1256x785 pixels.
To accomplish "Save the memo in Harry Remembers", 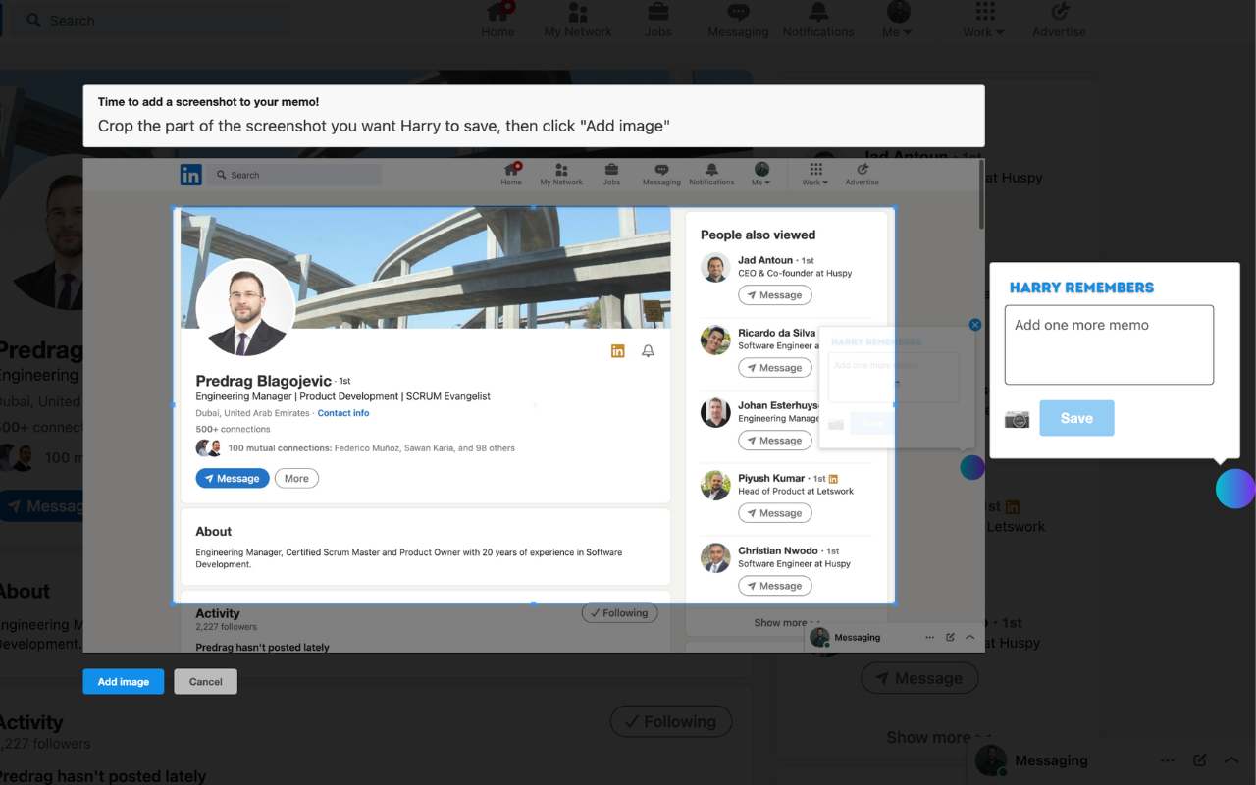I will (x=1076, y=418).
